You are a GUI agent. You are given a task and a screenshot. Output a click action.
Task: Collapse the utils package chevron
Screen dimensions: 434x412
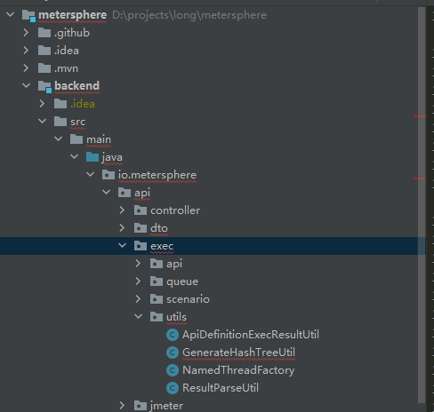pyautogui.click(x=139, y=316)
